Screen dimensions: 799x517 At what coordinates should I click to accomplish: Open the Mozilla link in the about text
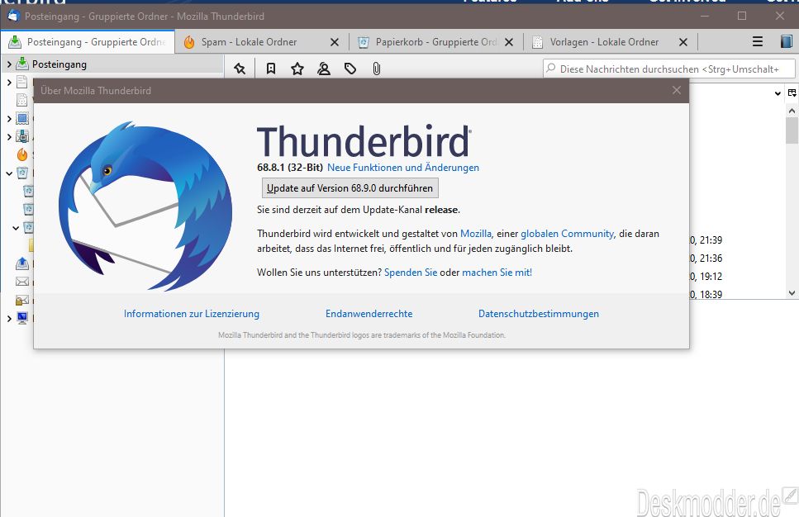[476, 233]
